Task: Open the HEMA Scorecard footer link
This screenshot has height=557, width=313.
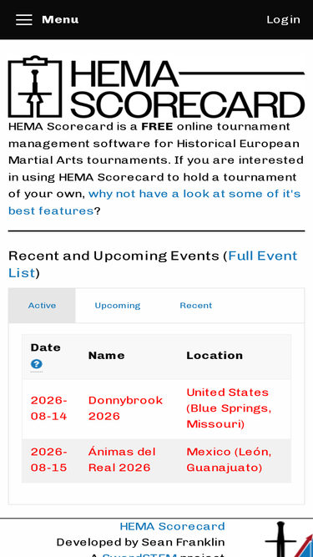Action: coord(172,526)
